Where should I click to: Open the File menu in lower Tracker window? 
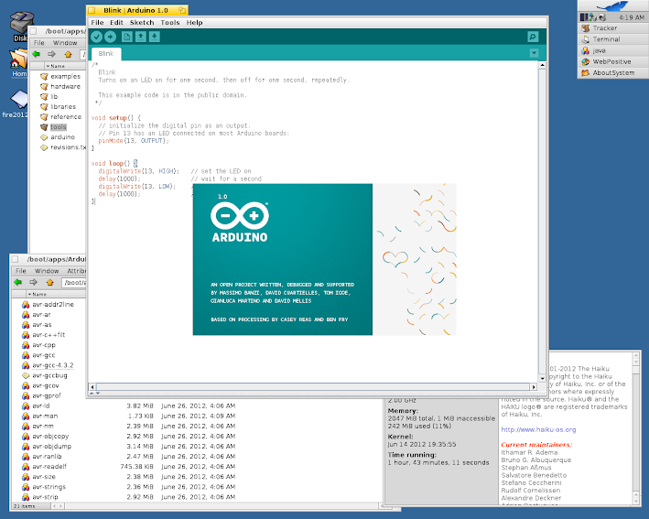click(21, 271)
